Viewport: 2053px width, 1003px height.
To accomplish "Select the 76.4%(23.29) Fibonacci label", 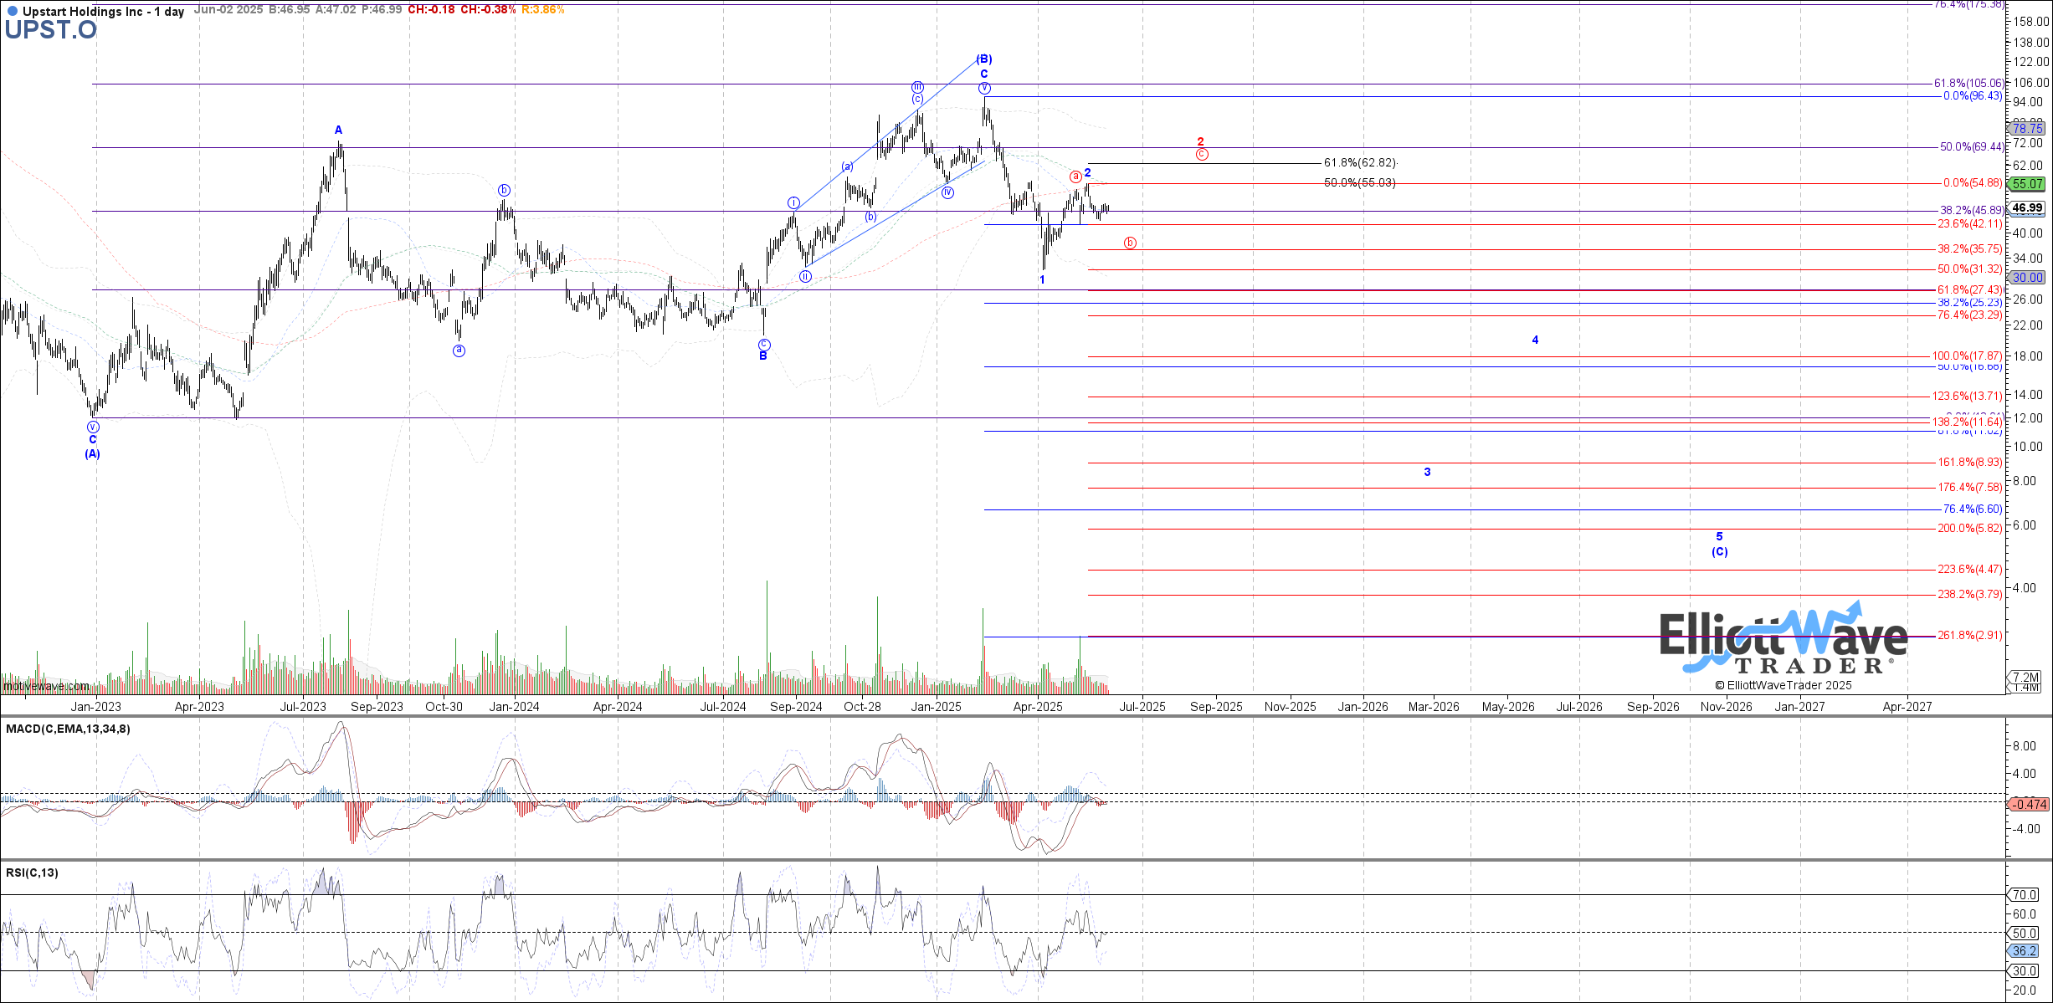I will 1970,315.
